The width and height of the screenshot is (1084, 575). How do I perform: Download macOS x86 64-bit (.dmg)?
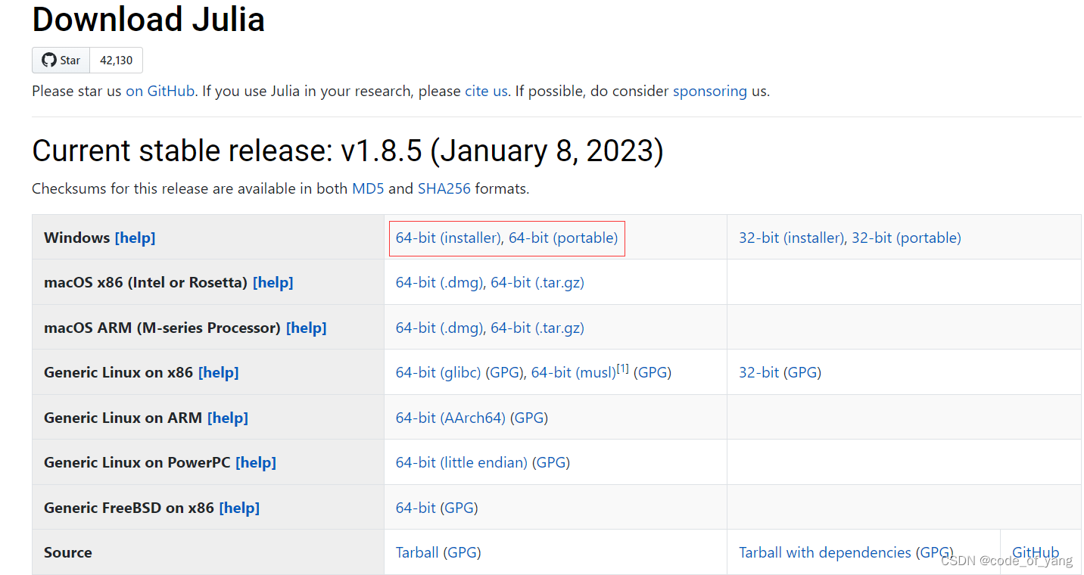click(440, 282)
